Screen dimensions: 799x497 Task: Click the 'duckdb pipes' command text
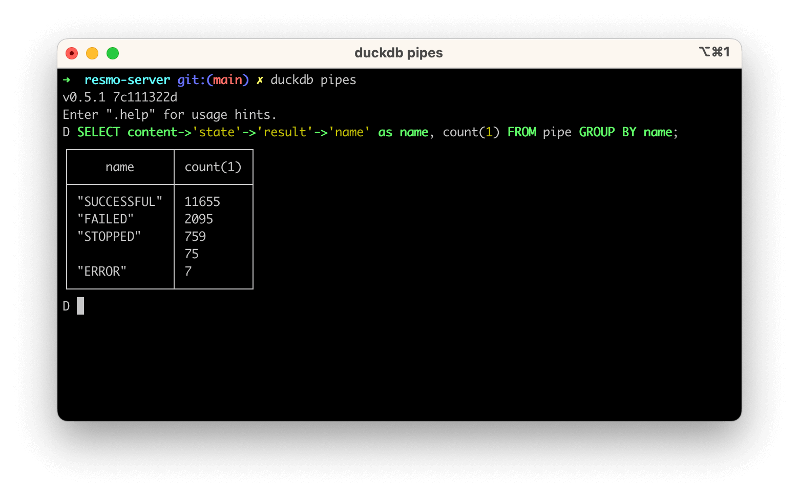(313, 80)
